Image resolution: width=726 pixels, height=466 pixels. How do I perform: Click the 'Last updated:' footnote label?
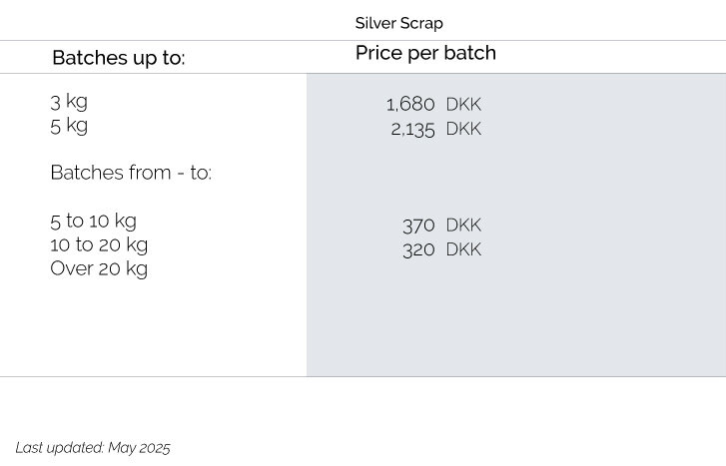pyautogui.click(x=58, y=448)
